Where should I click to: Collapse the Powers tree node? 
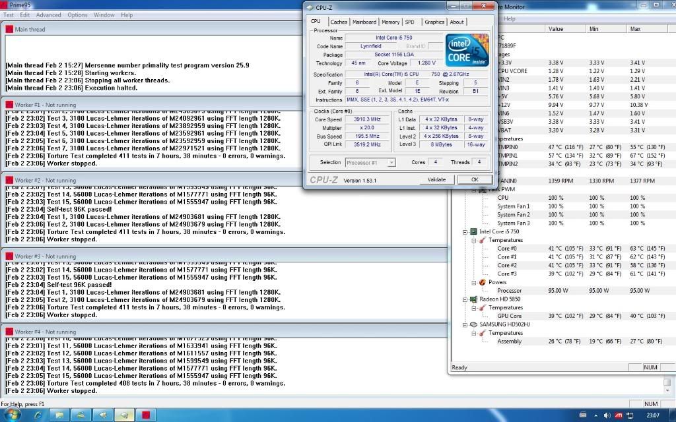coord(474,282)
